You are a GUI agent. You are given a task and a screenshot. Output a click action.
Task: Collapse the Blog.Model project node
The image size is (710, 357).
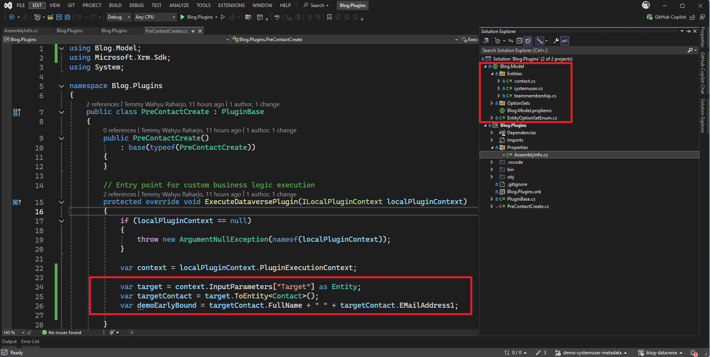(485, 66)
